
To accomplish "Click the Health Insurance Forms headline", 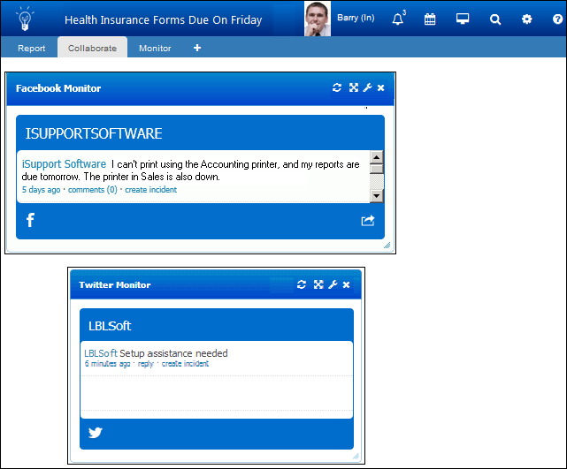I will pyautogui.click(x=163, y=19).
